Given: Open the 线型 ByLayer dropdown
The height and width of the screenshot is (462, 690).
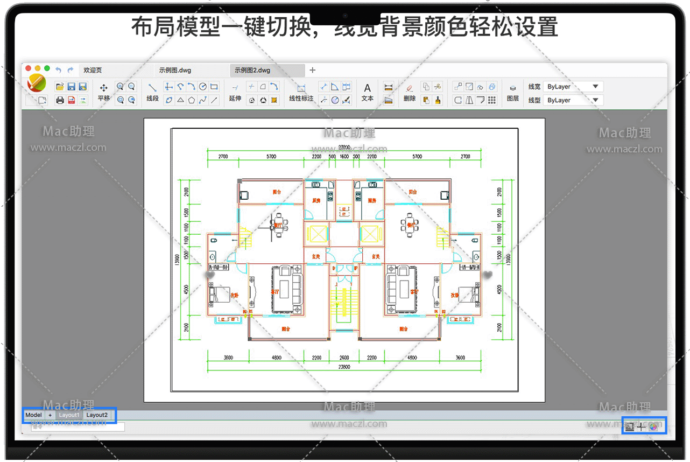Looking at the screenshot, I should point(573,100).
